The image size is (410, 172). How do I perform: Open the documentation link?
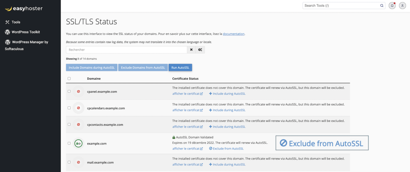point(234,34)
